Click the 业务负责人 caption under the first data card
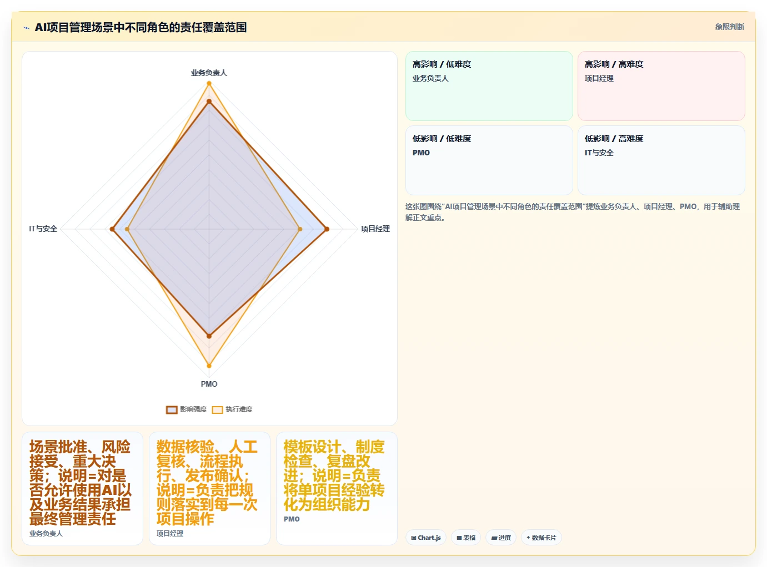Image resolution: width=767 pixels, height=567 pixels. point(46,533)
